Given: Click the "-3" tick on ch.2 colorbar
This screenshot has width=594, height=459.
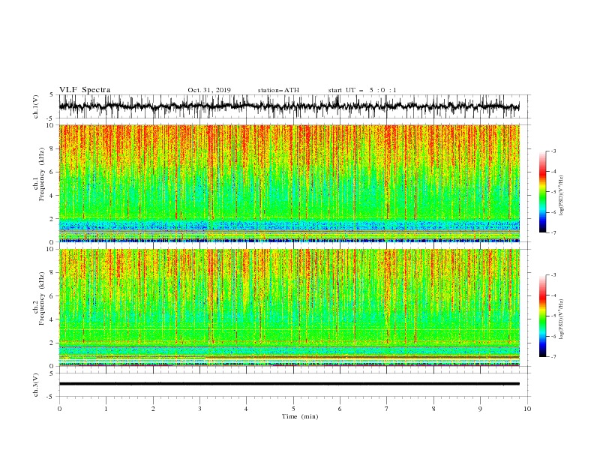Looking at the screenshot, I should point(553,275).
